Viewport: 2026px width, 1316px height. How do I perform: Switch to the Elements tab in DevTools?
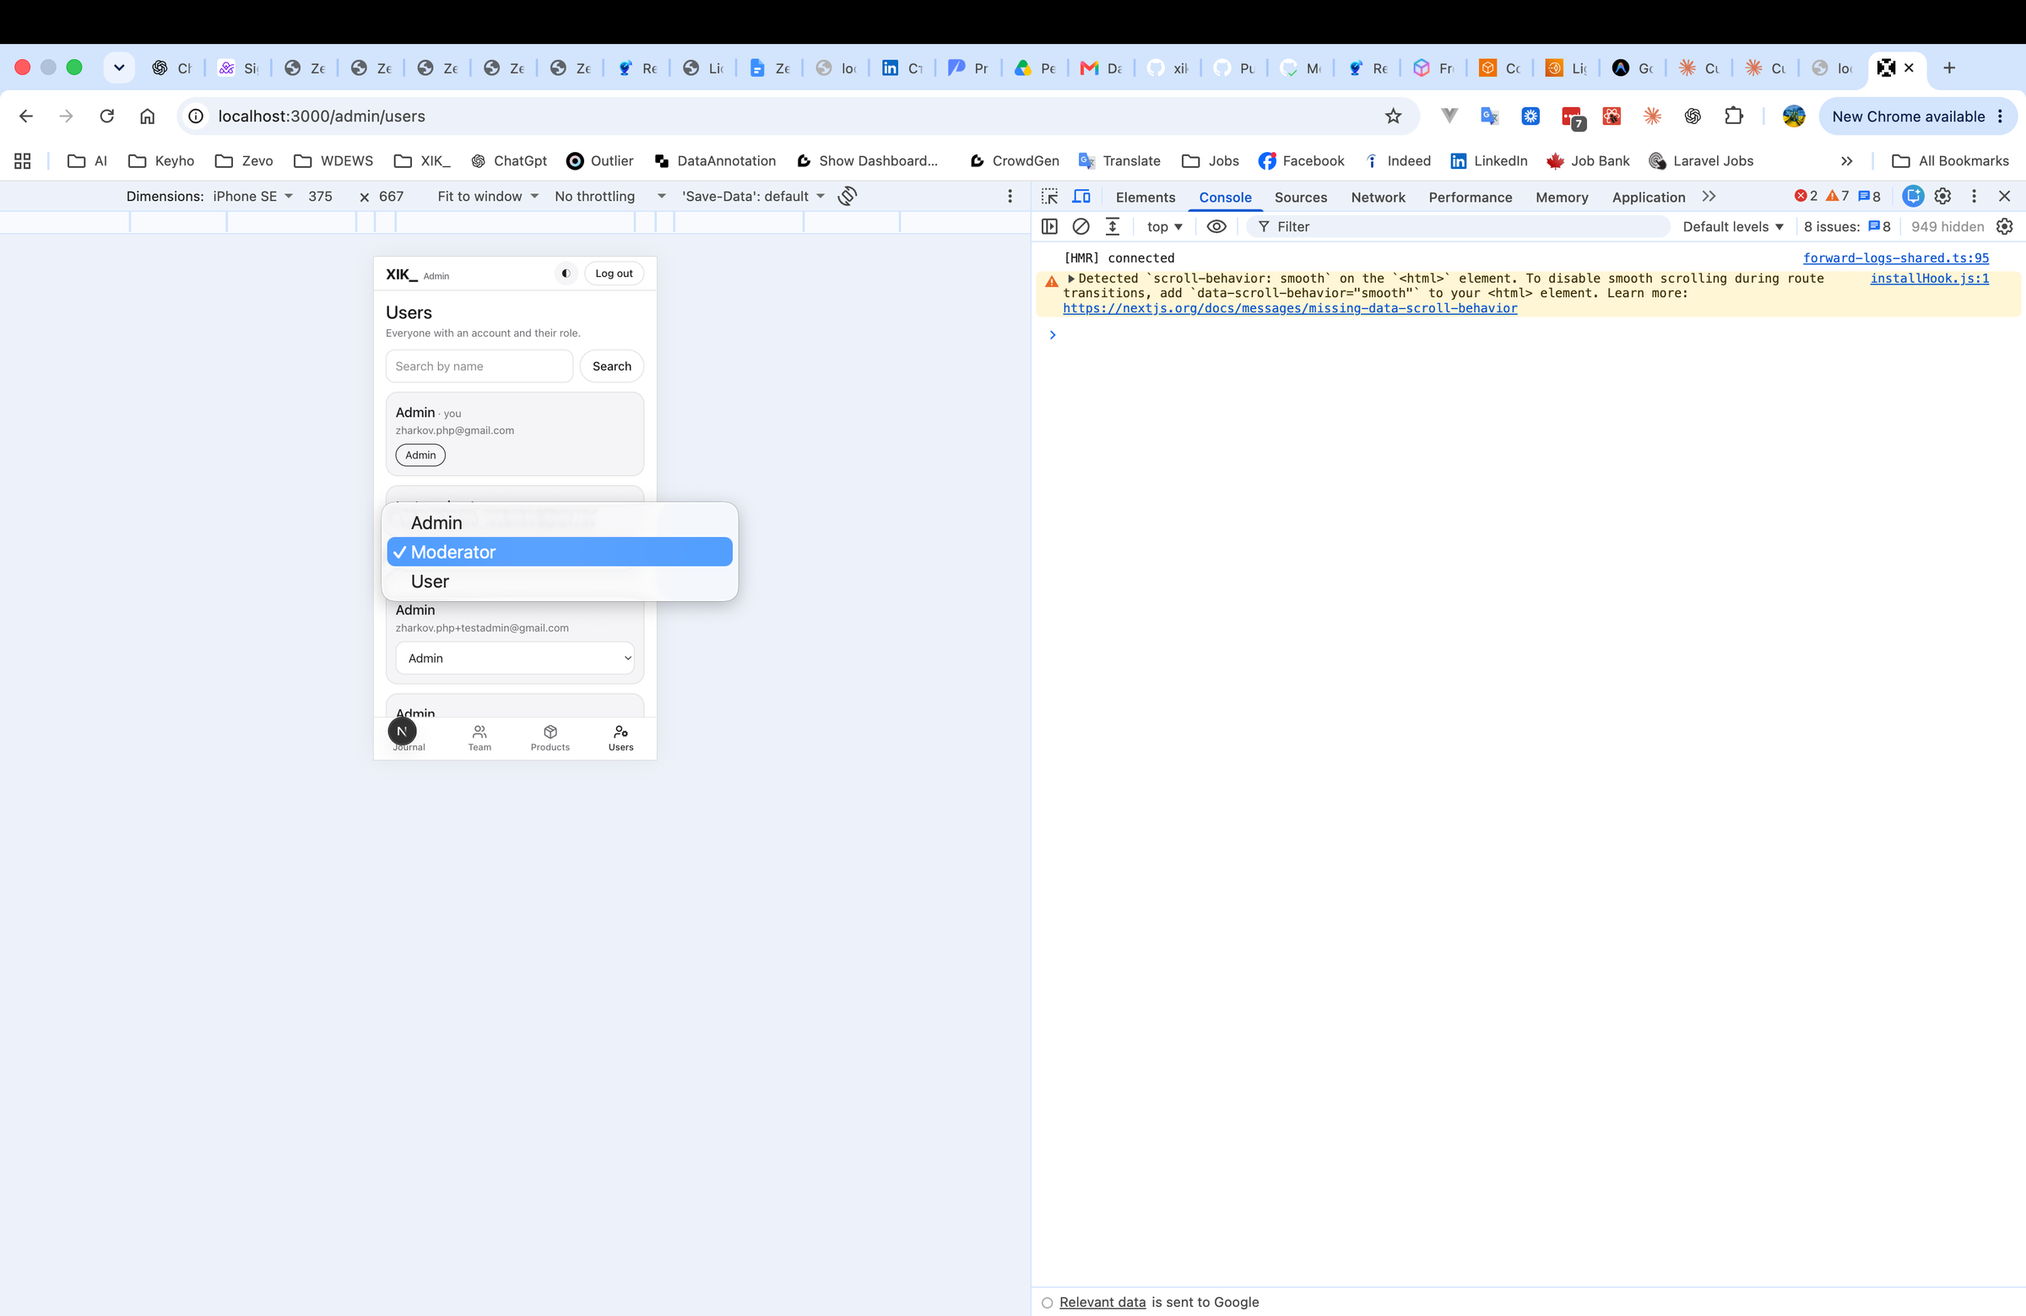[x=1145, y=197]
